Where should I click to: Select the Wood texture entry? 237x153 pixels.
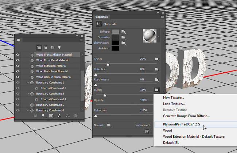tap(167, 130)
